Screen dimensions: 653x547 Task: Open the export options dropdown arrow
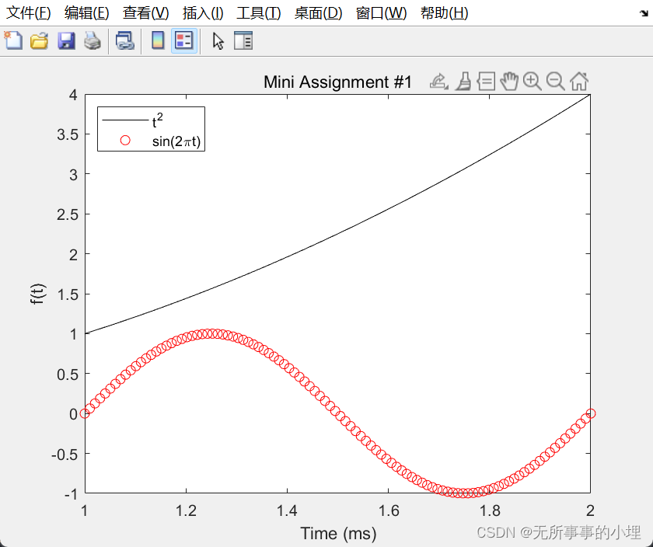446,85
